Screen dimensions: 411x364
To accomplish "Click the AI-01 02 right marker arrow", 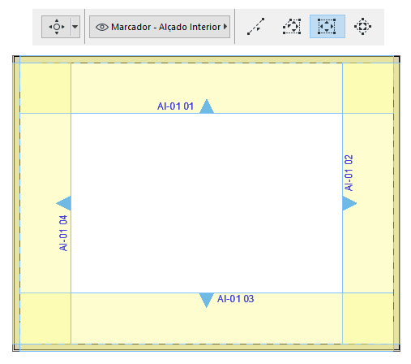I will pyautogui.click(x=349, y=203).
